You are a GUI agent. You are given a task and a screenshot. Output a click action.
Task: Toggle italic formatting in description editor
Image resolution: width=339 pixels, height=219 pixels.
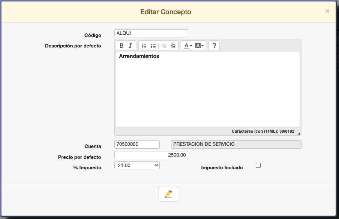click(x=130, y=46)
